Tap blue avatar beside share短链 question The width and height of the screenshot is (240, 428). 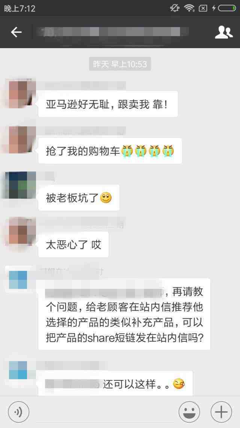point(18,280)
